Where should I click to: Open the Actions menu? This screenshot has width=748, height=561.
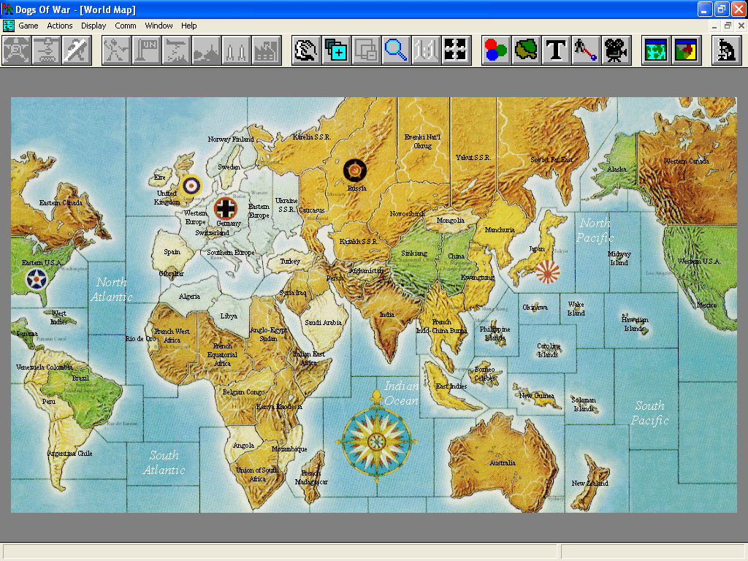click(x=60, y=26)
